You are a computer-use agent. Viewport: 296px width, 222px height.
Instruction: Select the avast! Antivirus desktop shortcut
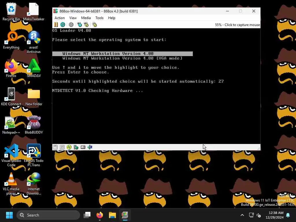34,42
